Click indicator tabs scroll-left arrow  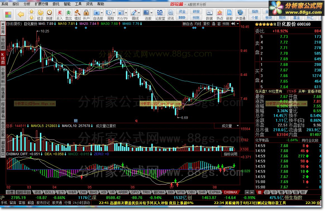[x=247, y=192]
